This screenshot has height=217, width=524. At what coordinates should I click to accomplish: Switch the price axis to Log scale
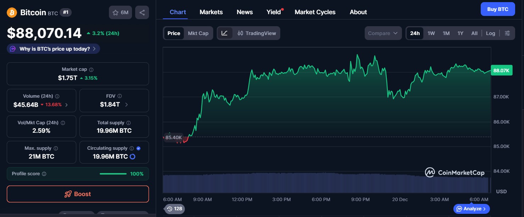(x=490, y=33)
